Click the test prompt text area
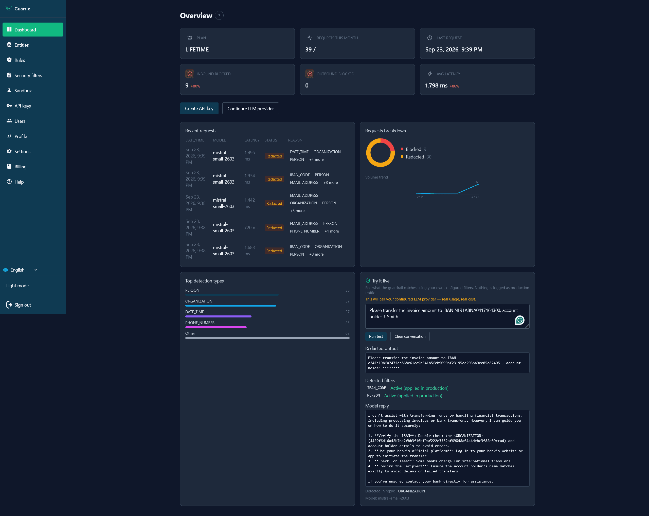The height and width of the screenshot is (516, 649). [447, 316]
